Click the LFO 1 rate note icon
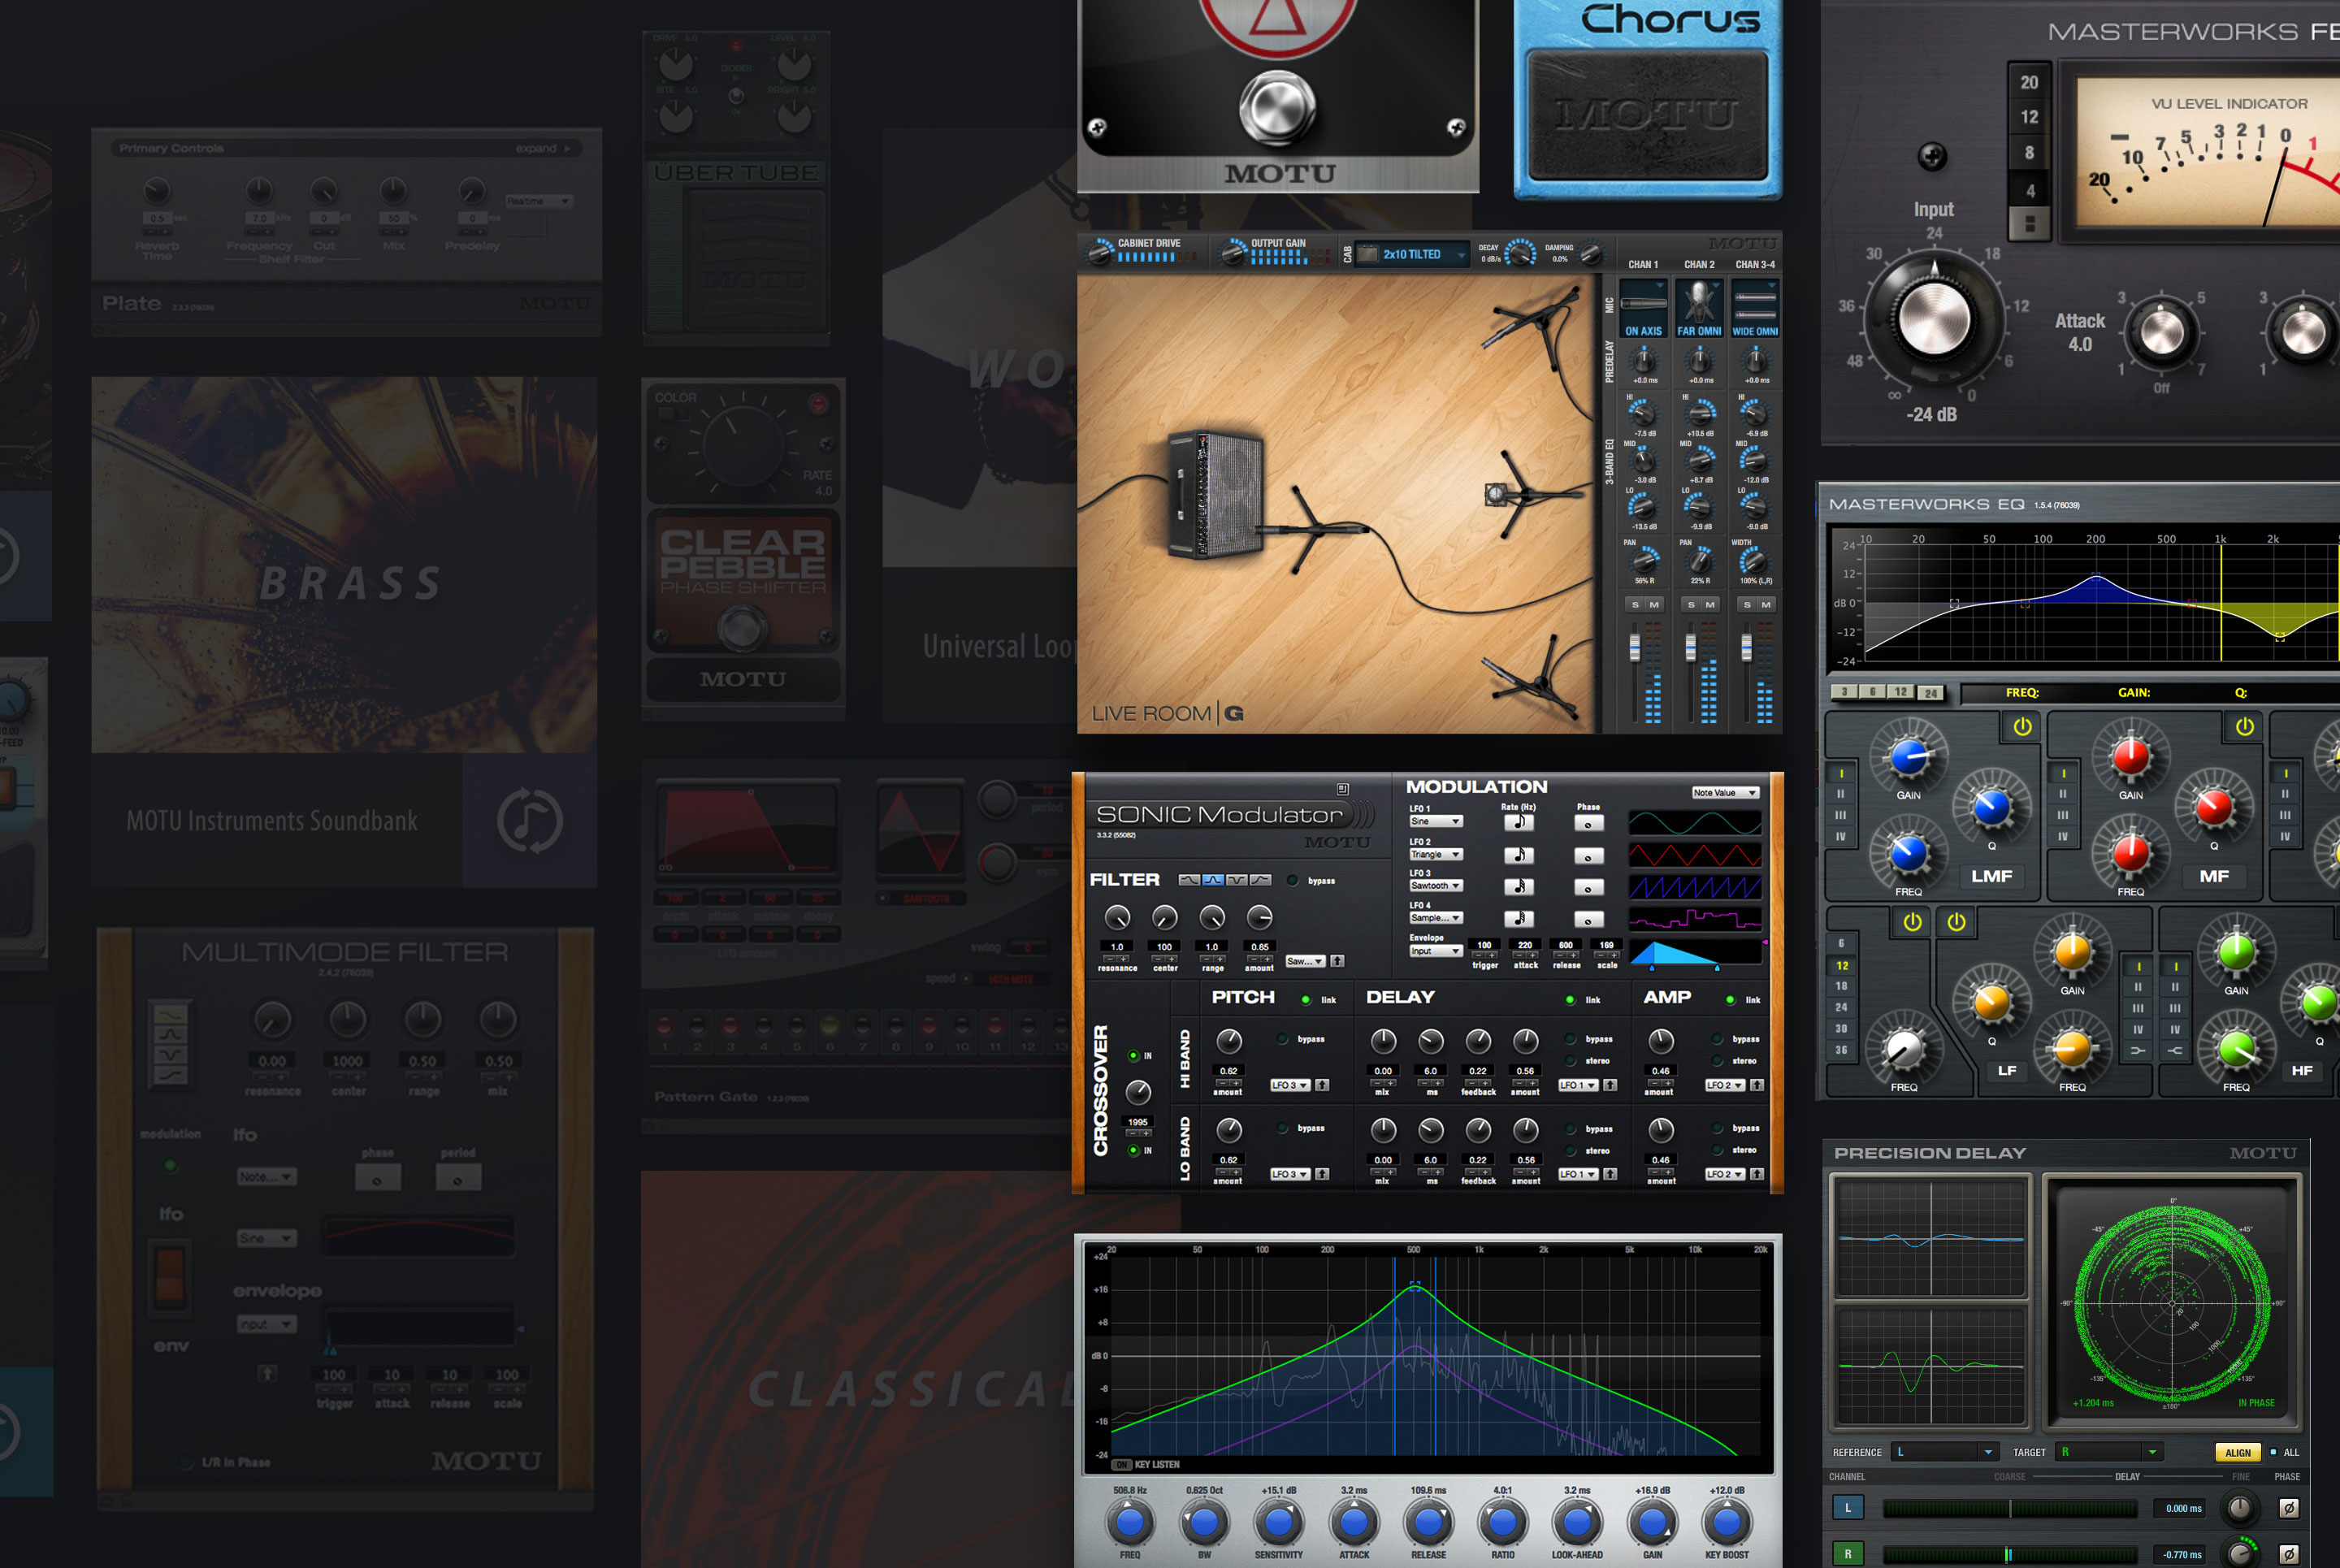This screenshot has width=2340, height=1568. tap(1518, 822)
